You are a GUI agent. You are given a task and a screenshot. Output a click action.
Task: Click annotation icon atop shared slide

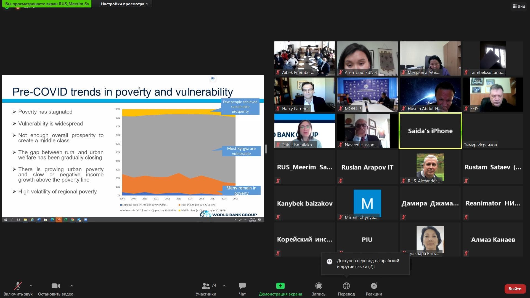point(213,79)
